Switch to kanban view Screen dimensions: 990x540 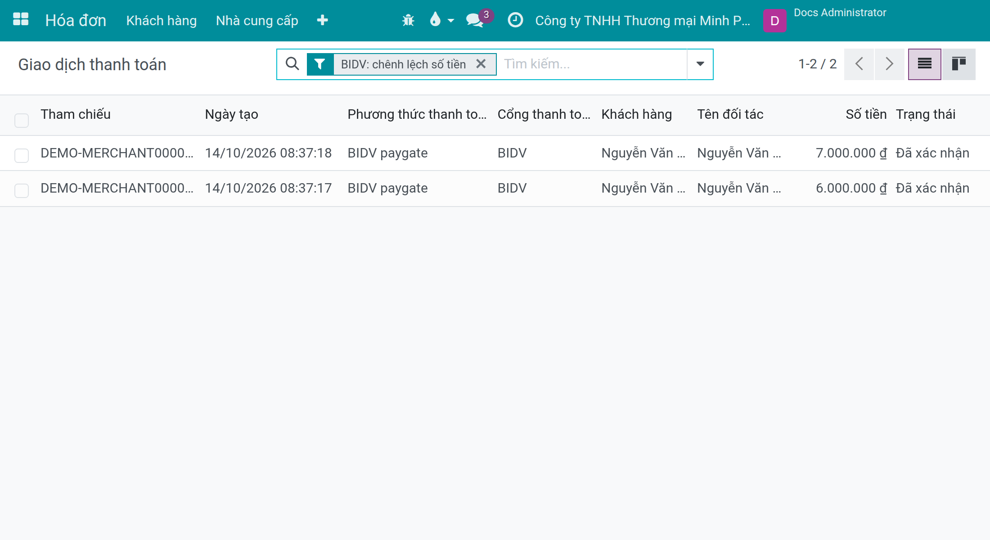click(x=958, y=64)
